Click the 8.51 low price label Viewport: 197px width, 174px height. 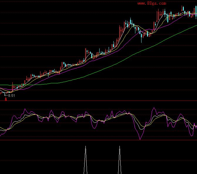click(11, 96)
